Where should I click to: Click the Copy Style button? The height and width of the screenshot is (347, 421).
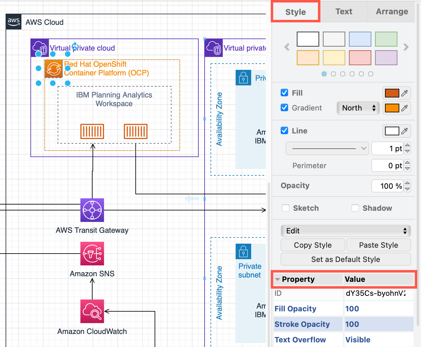click(313, 245)
